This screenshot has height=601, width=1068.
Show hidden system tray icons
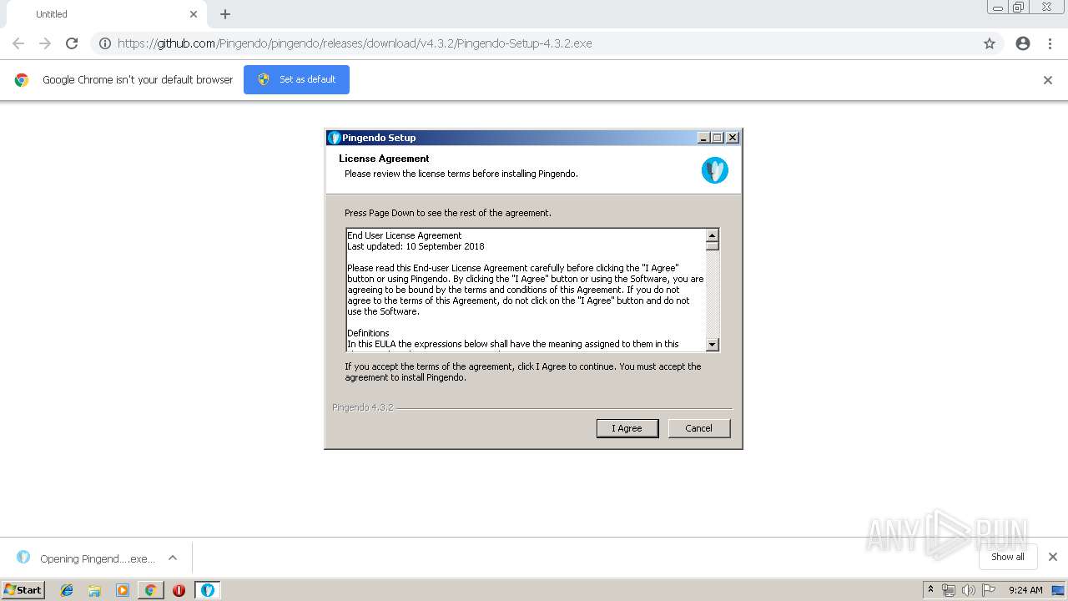930,589
